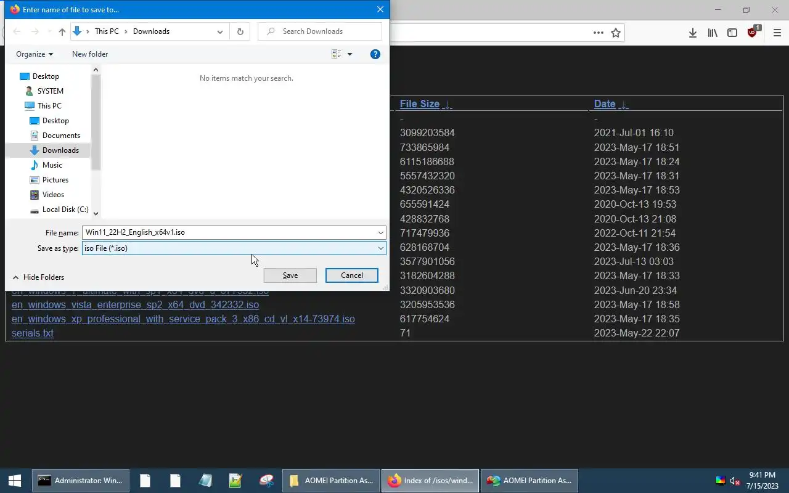
Task: Expand the This PC breadcrumb chevron
Action: click(126, 31)
